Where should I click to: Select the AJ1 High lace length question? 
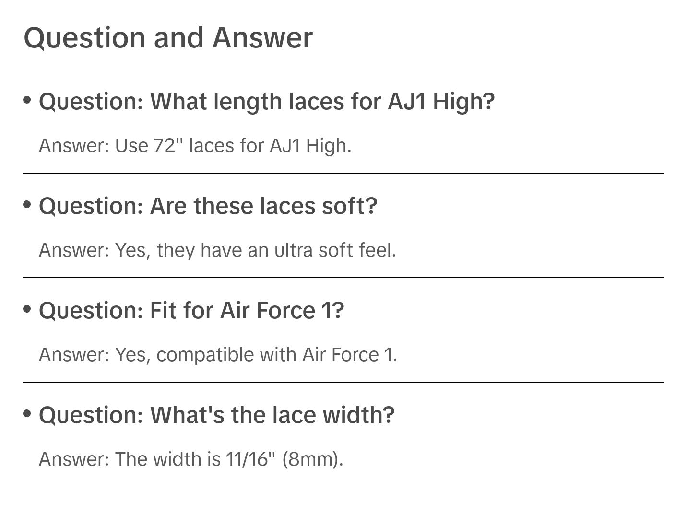click(x=266, y=102)
